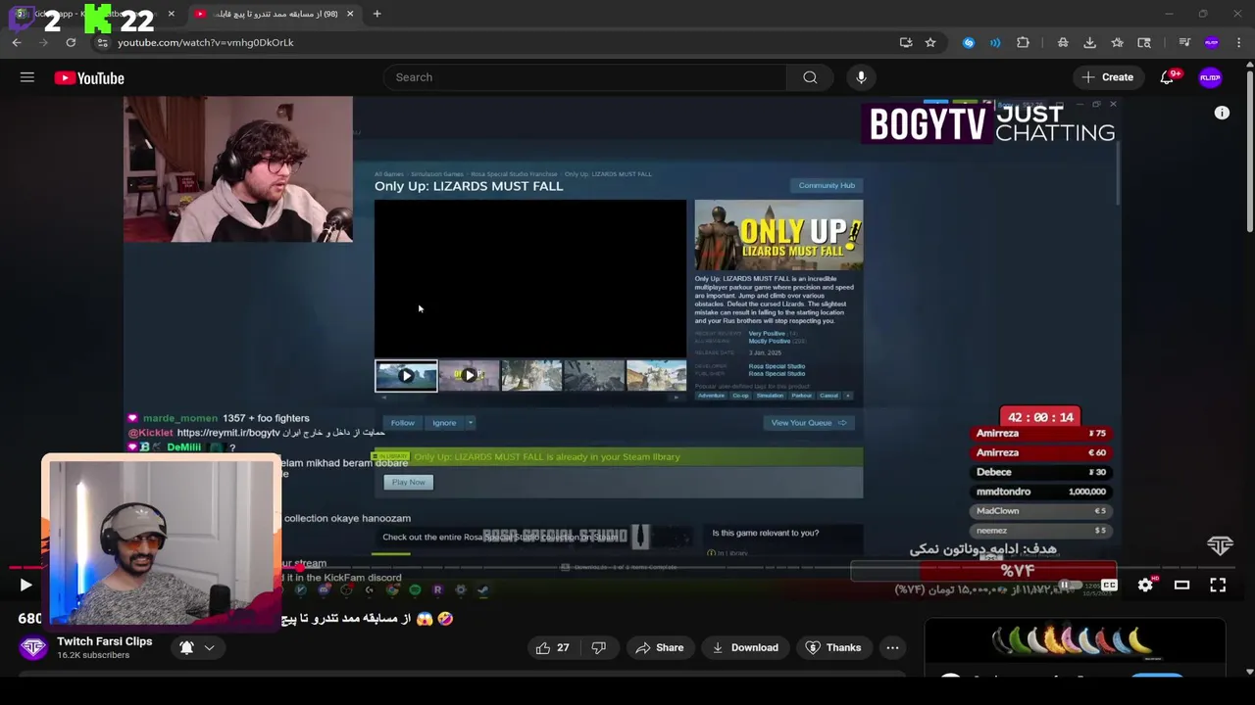
Task: Open the Twitch Farsi Clips channel avatar
Action: point(33,647)
